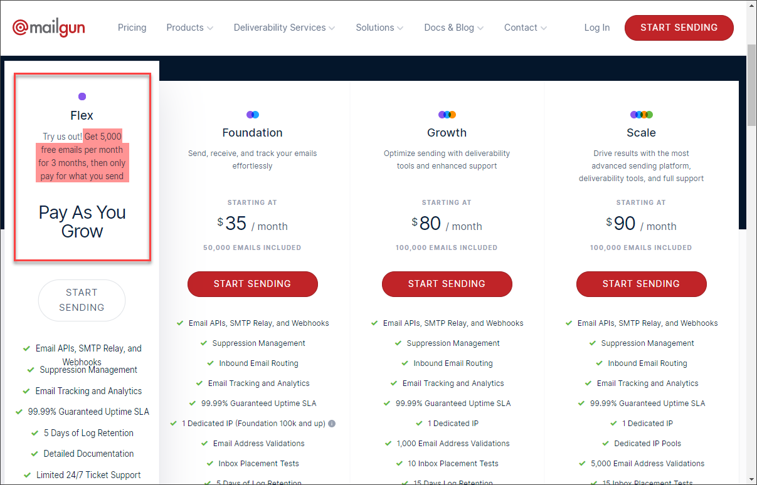This screenshot has height=485, width=757.
Task: Click the Growth plan heading
Action: (447, 133)
